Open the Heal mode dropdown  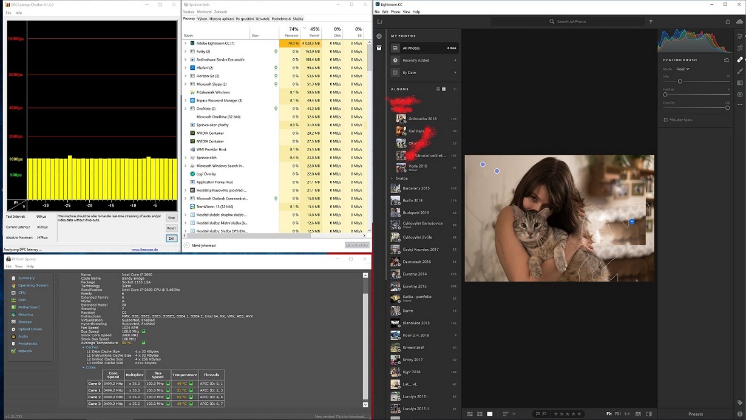683,69
